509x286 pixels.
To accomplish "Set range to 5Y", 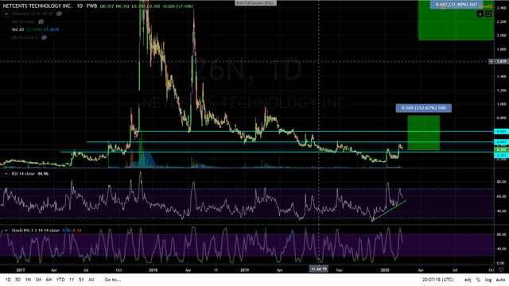I will click(81, 280).
